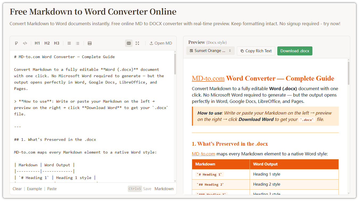
Task: Click the plain lines list icon
Action: (x=69, y=43)
